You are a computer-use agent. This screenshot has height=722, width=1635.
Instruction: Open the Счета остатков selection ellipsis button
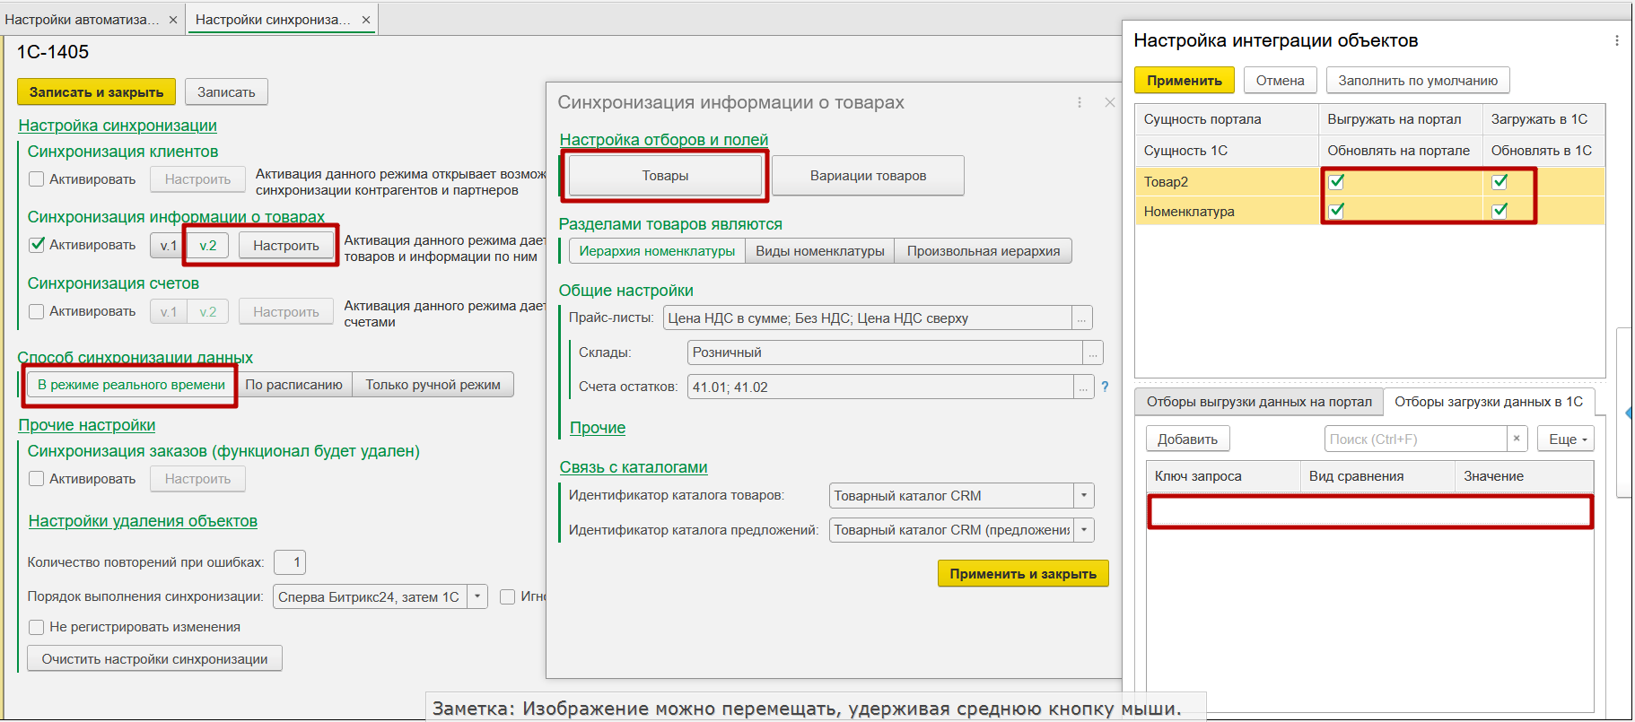pyautogui.click(x=1083, y=387)
